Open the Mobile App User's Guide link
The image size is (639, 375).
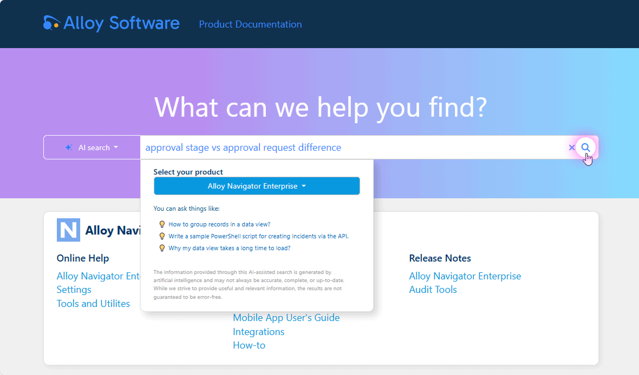tap(286, 318)
